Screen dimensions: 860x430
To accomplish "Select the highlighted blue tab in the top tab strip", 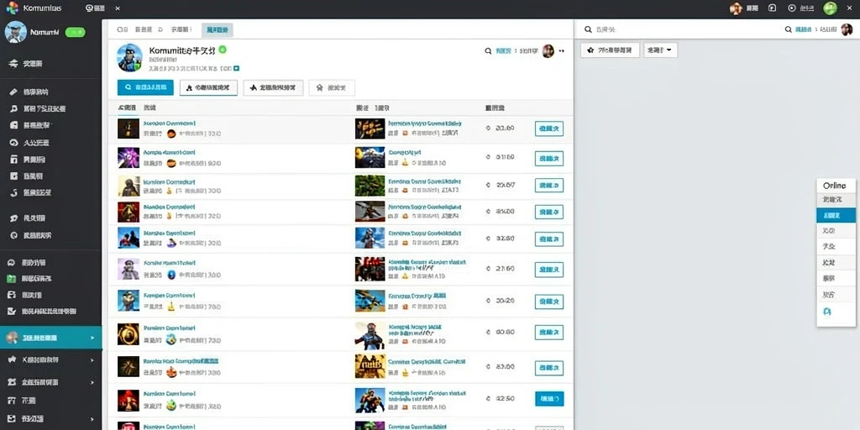I will (218, 29).
